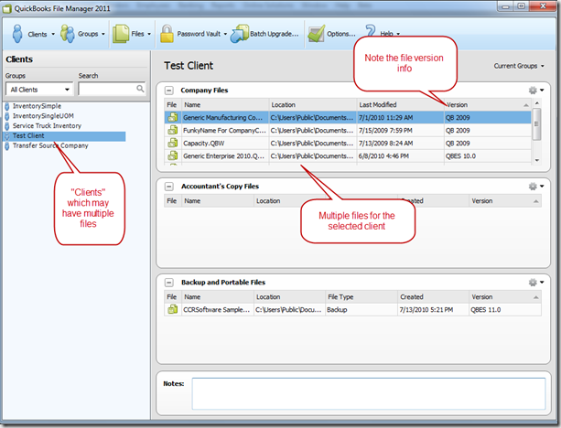Click the Options button label
The image size is (561, 428).
click(341, 34)
